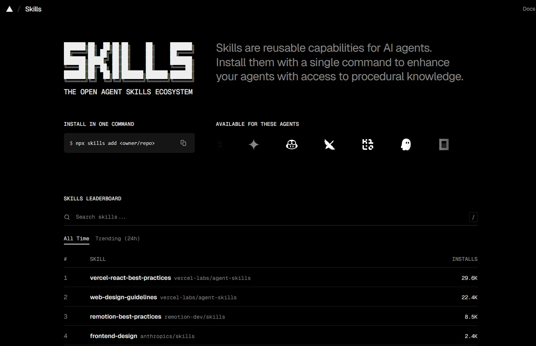Switch to the Trending (24h) tab

pyautogui.click(x=118, y=238)
